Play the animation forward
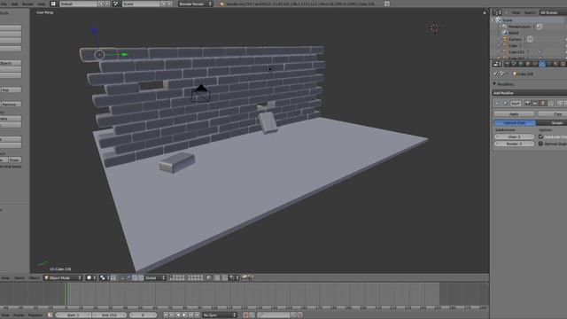The width and height of the screenshot is (567, 319). (185, 315)
